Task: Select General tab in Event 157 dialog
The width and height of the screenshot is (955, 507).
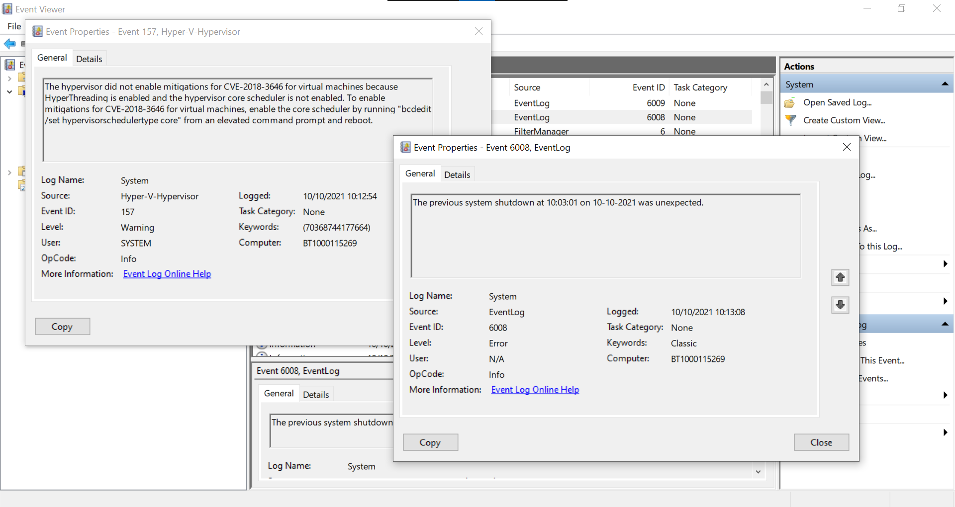Action: coord(52,57)
